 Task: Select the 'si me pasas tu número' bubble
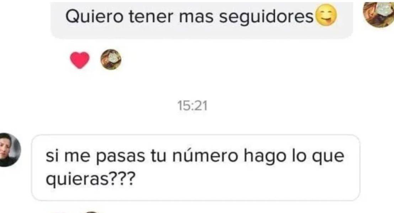click(x=196, y=167)
